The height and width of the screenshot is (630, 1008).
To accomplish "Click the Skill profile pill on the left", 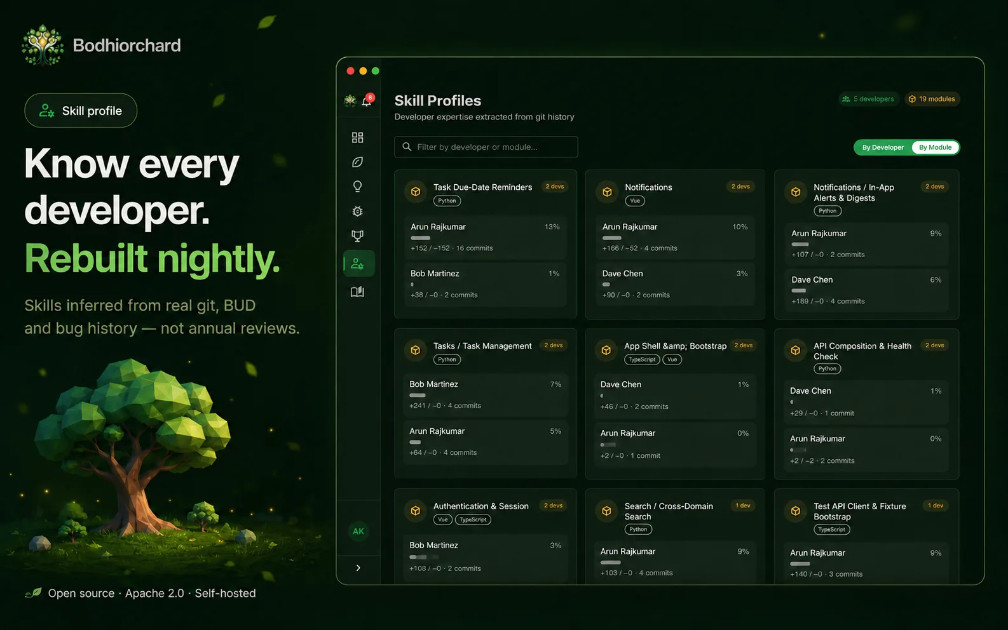I will (81, 111).
